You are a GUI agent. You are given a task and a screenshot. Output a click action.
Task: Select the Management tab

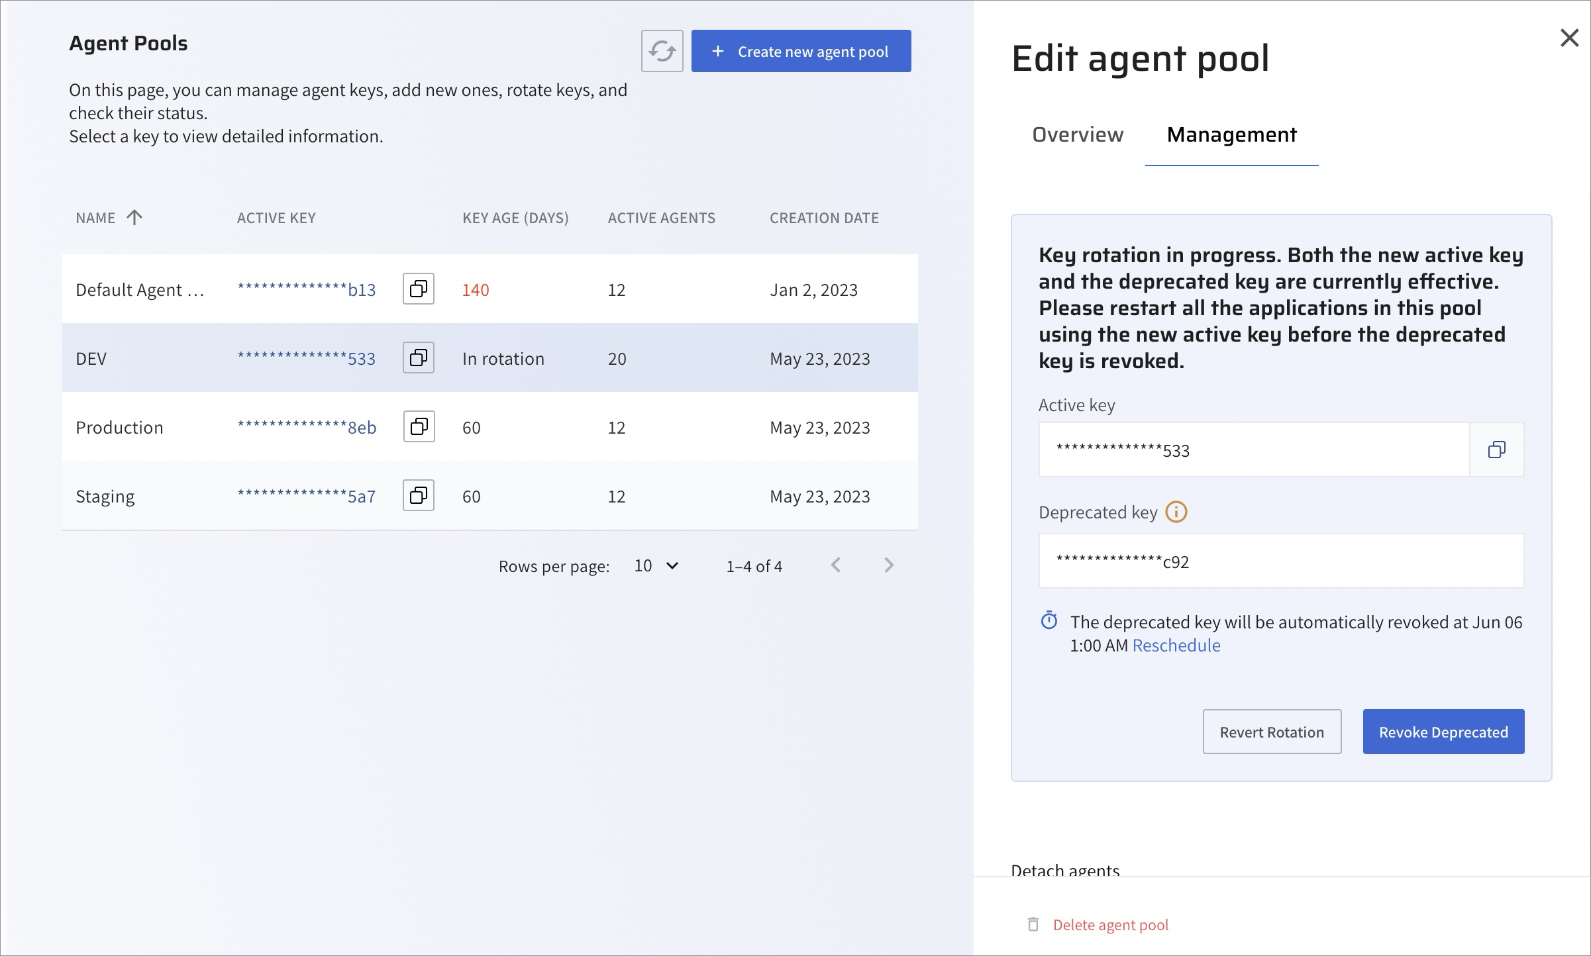(x=1231, y=135)
